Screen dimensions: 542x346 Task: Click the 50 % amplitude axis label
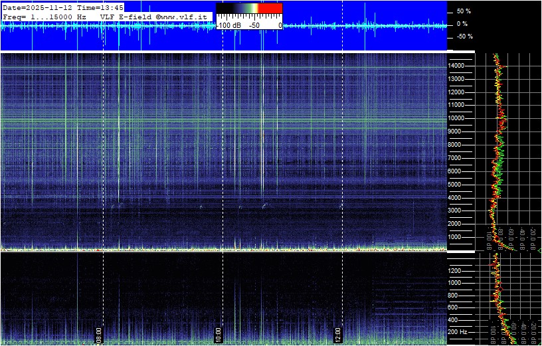[x=464, y=11]
